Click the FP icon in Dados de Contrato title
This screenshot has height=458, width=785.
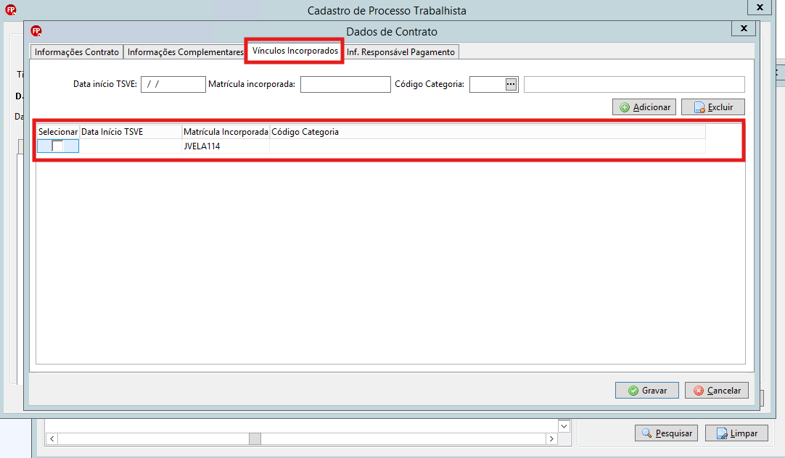pyautogui.click(x=36, y=31)
